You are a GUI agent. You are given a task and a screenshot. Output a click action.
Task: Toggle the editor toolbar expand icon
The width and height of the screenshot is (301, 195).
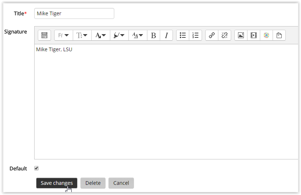tap(44, 35)
